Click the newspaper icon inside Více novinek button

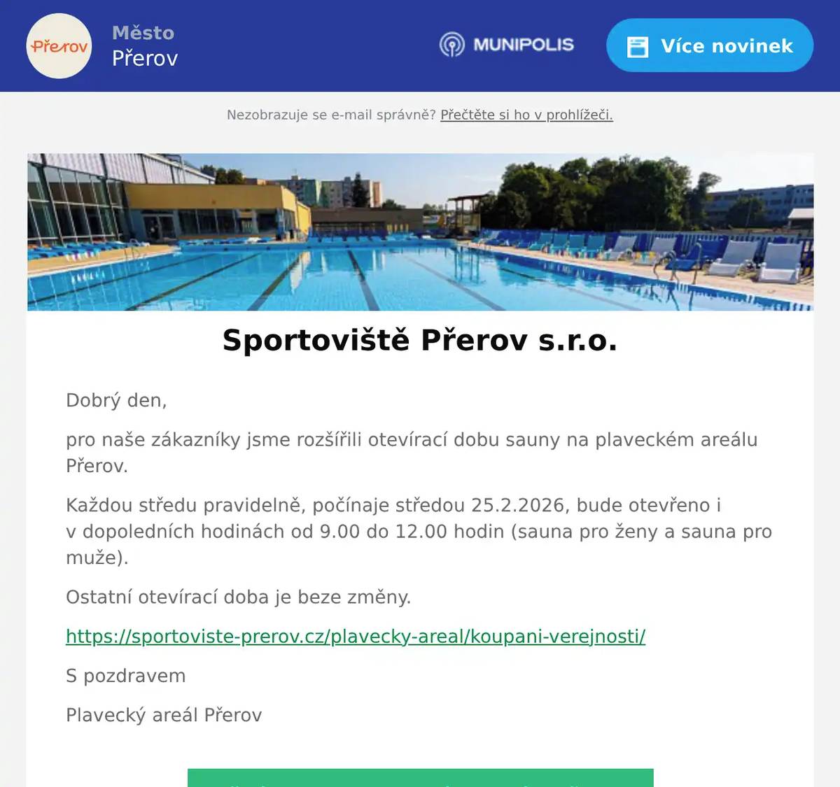(638, 45)
